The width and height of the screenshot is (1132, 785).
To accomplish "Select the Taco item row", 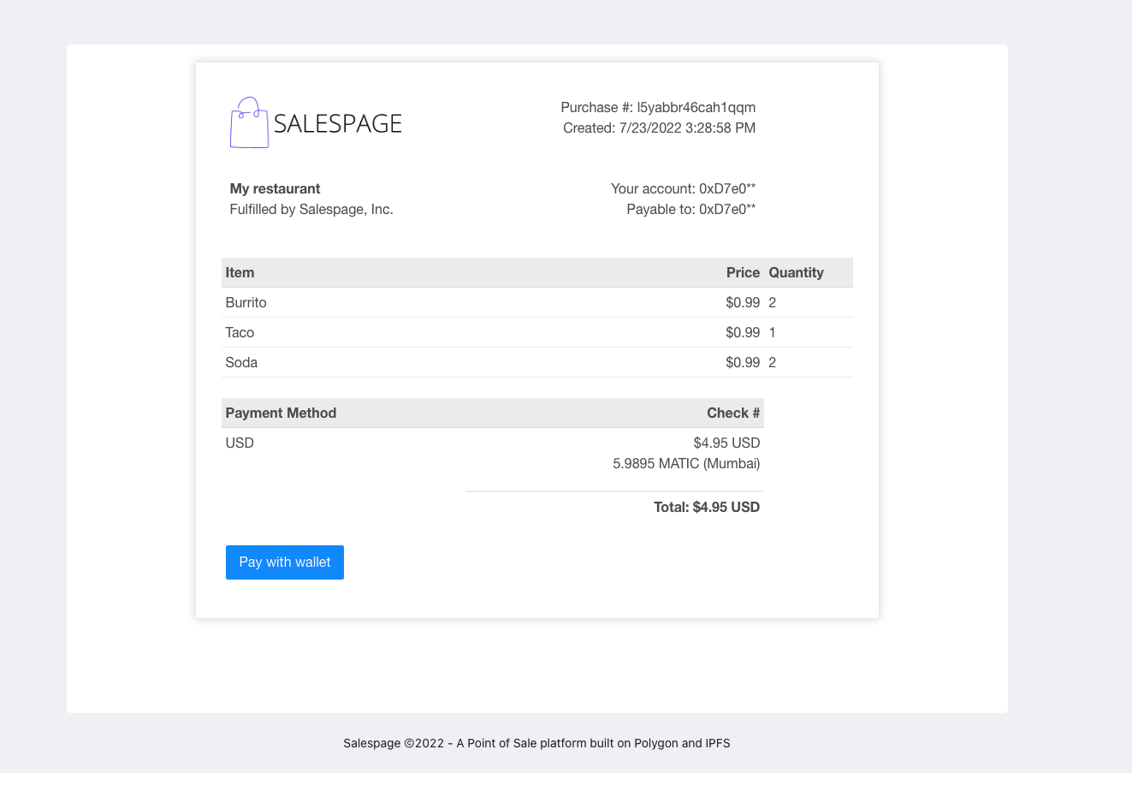I will pos(537,332).
